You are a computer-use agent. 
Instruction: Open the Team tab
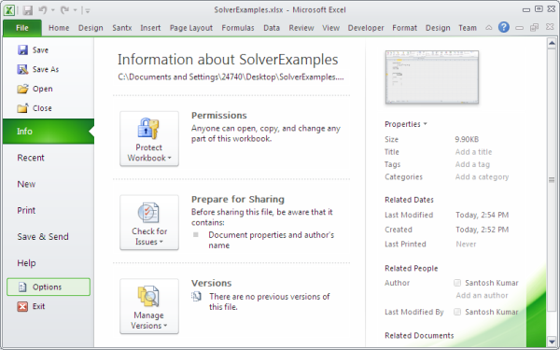pyautogui.click(x=468, y=28)
